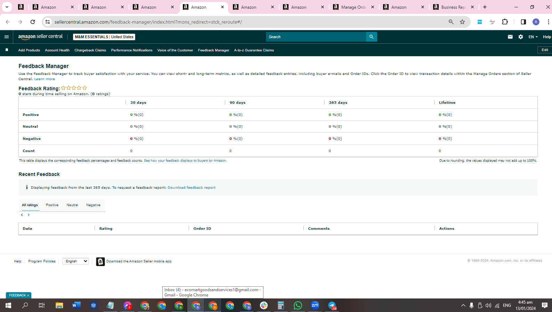This screenshot has height=312, width=552.
Task: Toggle the Chrome side panel
Action: pos(523,22)
